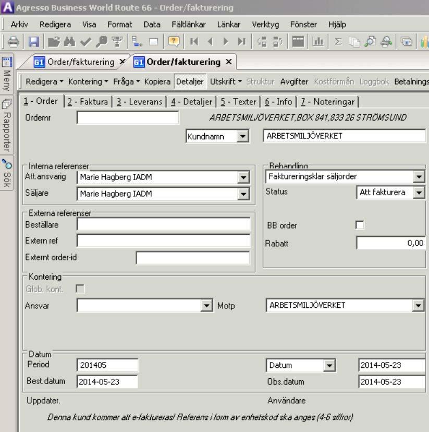This screenshot has width=429, height=432.
Task: Click the Extern ref input field
Action: point(164,241)
